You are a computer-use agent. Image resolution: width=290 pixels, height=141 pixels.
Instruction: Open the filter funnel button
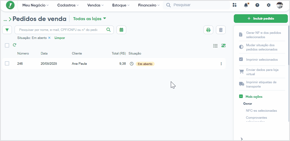tap(7, 30)
